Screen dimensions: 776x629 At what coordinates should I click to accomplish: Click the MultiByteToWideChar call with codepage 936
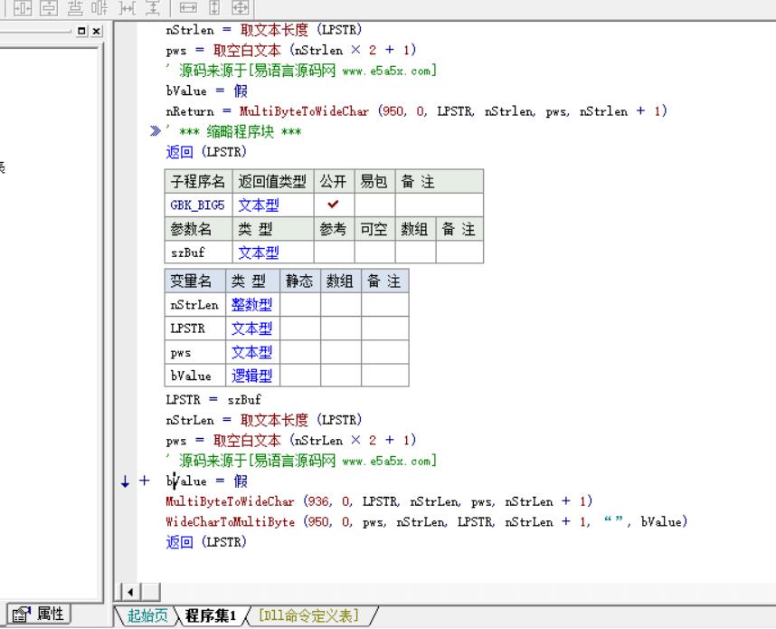click(x=379, y=501)
